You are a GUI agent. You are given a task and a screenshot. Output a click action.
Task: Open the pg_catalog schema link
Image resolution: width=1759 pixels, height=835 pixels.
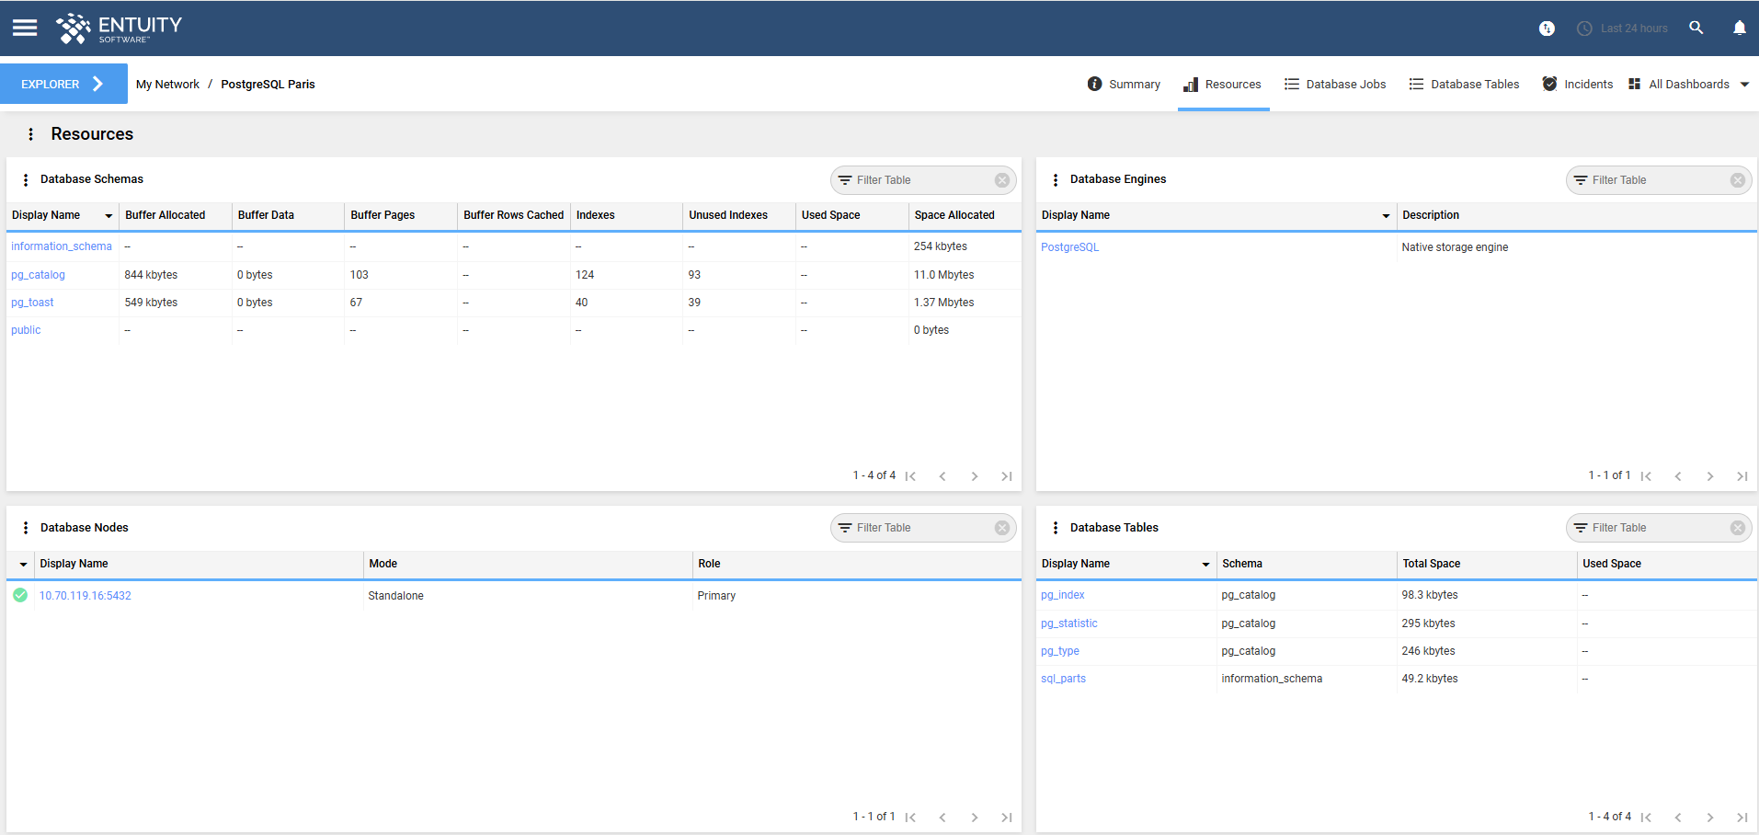pos(38,275)
